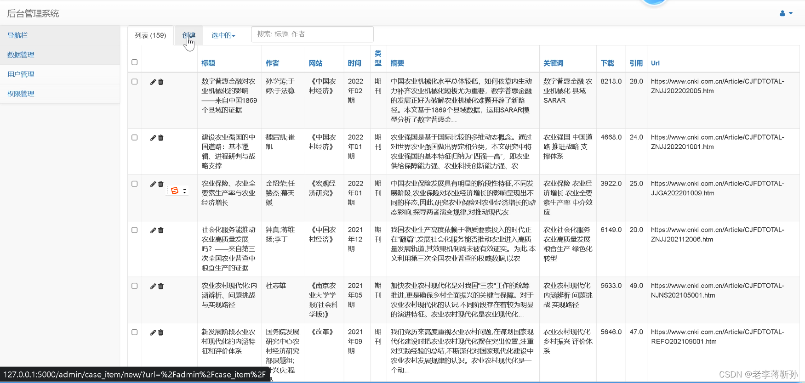Screen dimensions: 805x383
Task: Edit the 建设农业强国的中国道路 row with pencil icon
Action: point(153,137)
